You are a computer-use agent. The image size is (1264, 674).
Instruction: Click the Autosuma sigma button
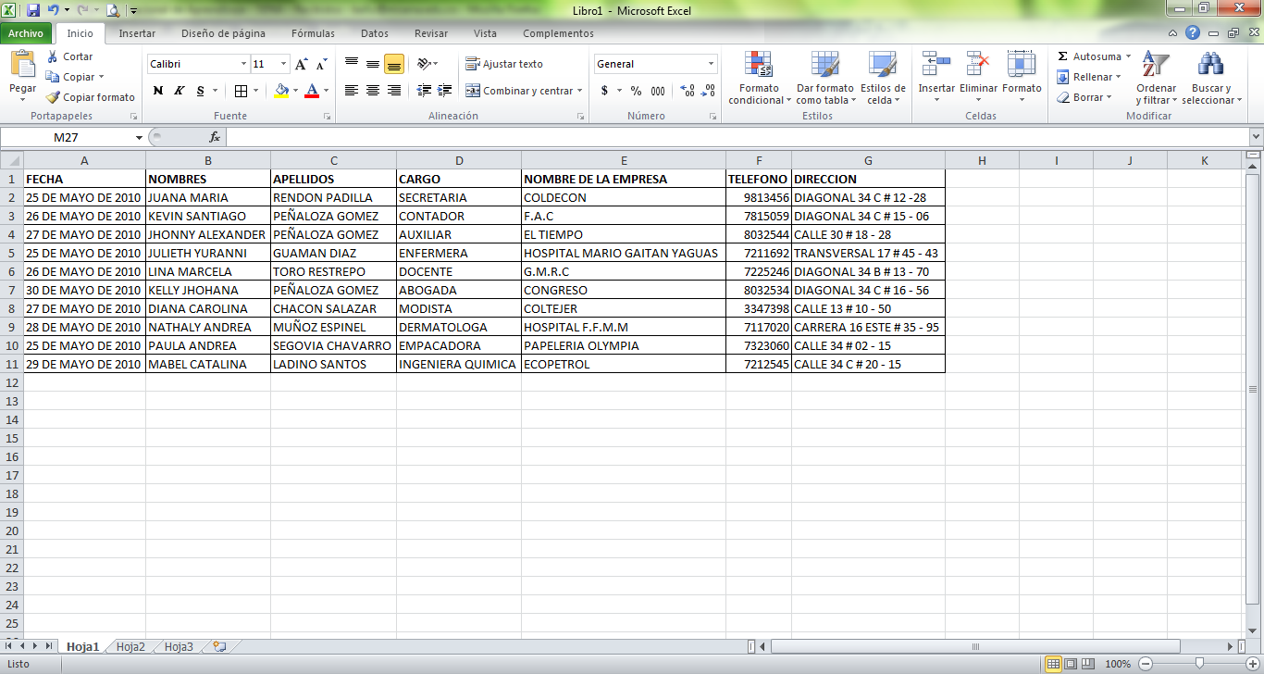(1063, 56)
